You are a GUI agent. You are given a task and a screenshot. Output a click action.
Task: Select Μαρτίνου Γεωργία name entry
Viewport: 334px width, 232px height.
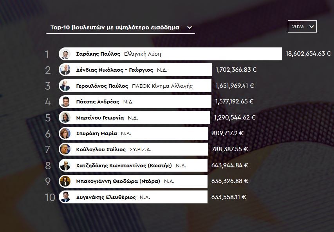pyautogui.click(x=100, y=118)
